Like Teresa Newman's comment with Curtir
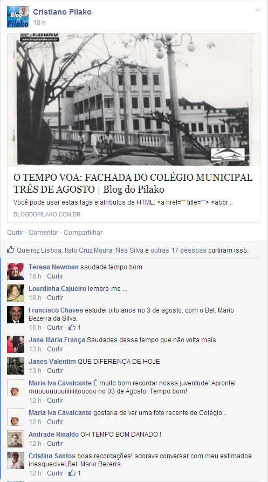This screenshot has width=268, height=482. pyautogui.click(x=55, y=276)
